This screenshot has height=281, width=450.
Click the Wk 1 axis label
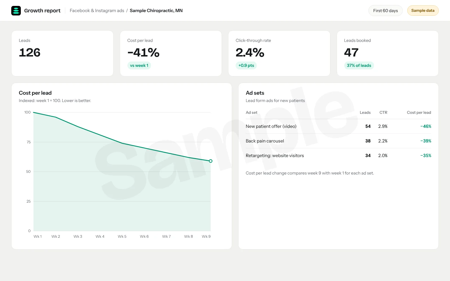pyautogui.click(x=37, y=237)
